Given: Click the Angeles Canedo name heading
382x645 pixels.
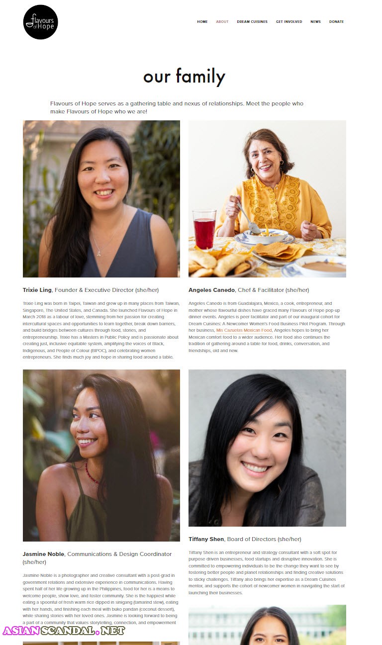Looking at the screenshot, I should [211, 290].
